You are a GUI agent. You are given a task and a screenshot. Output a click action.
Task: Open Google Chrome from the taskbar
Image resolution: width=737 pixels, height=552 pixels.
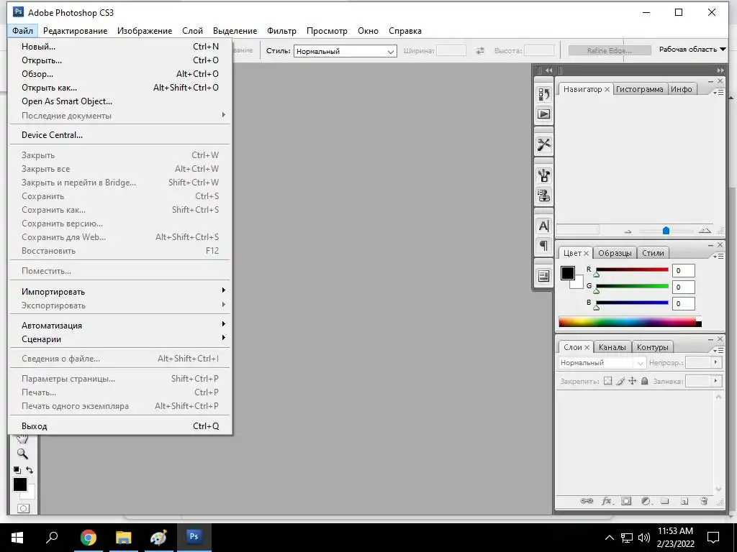click(88, 538)
